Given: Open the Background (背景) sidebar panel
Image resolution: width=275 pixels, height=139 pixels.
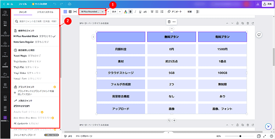Looking at the screenshot, I should tap(5, 109).
